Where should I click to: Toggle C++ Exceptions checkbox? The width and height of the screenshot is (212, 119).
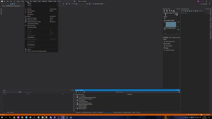(x=77, y=96)
